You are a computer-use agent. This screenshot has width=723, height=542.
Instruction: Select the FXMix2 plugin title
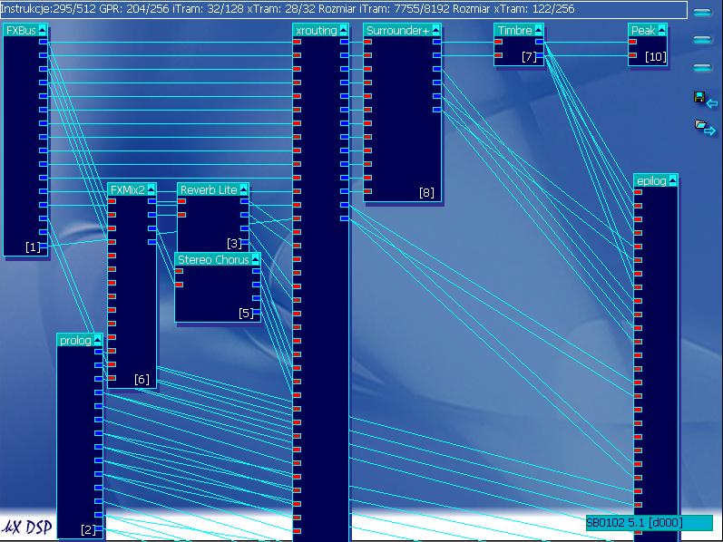[127, 190]
